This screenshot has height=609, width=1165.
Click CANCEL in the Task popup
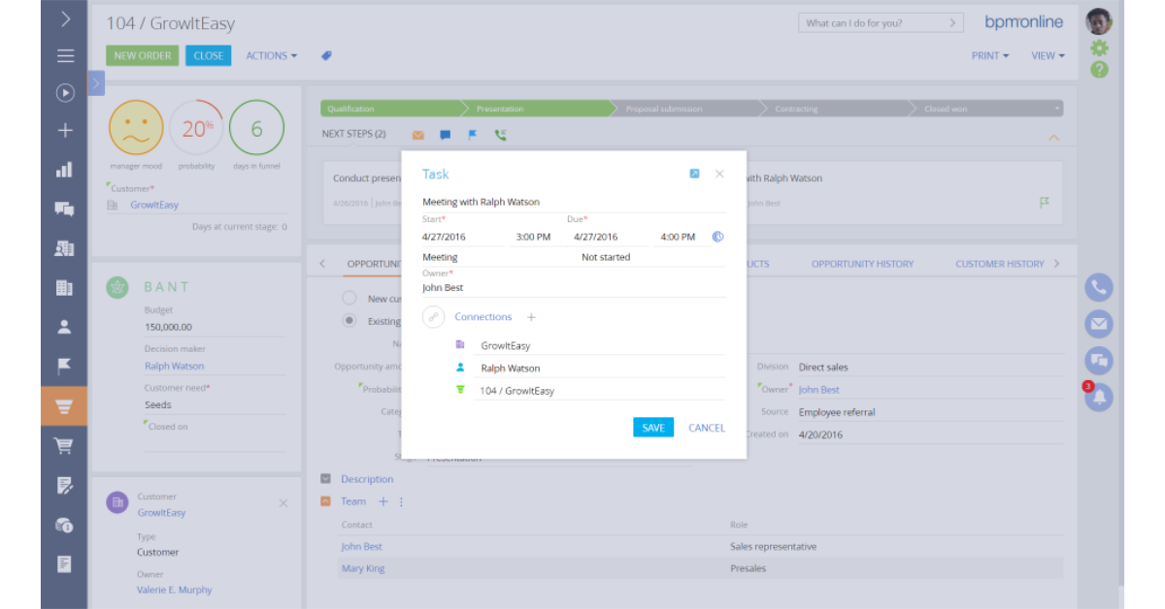coord(707,428)
